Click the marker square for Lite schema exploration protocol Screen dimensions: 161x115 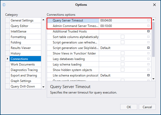tap(148, 75)
